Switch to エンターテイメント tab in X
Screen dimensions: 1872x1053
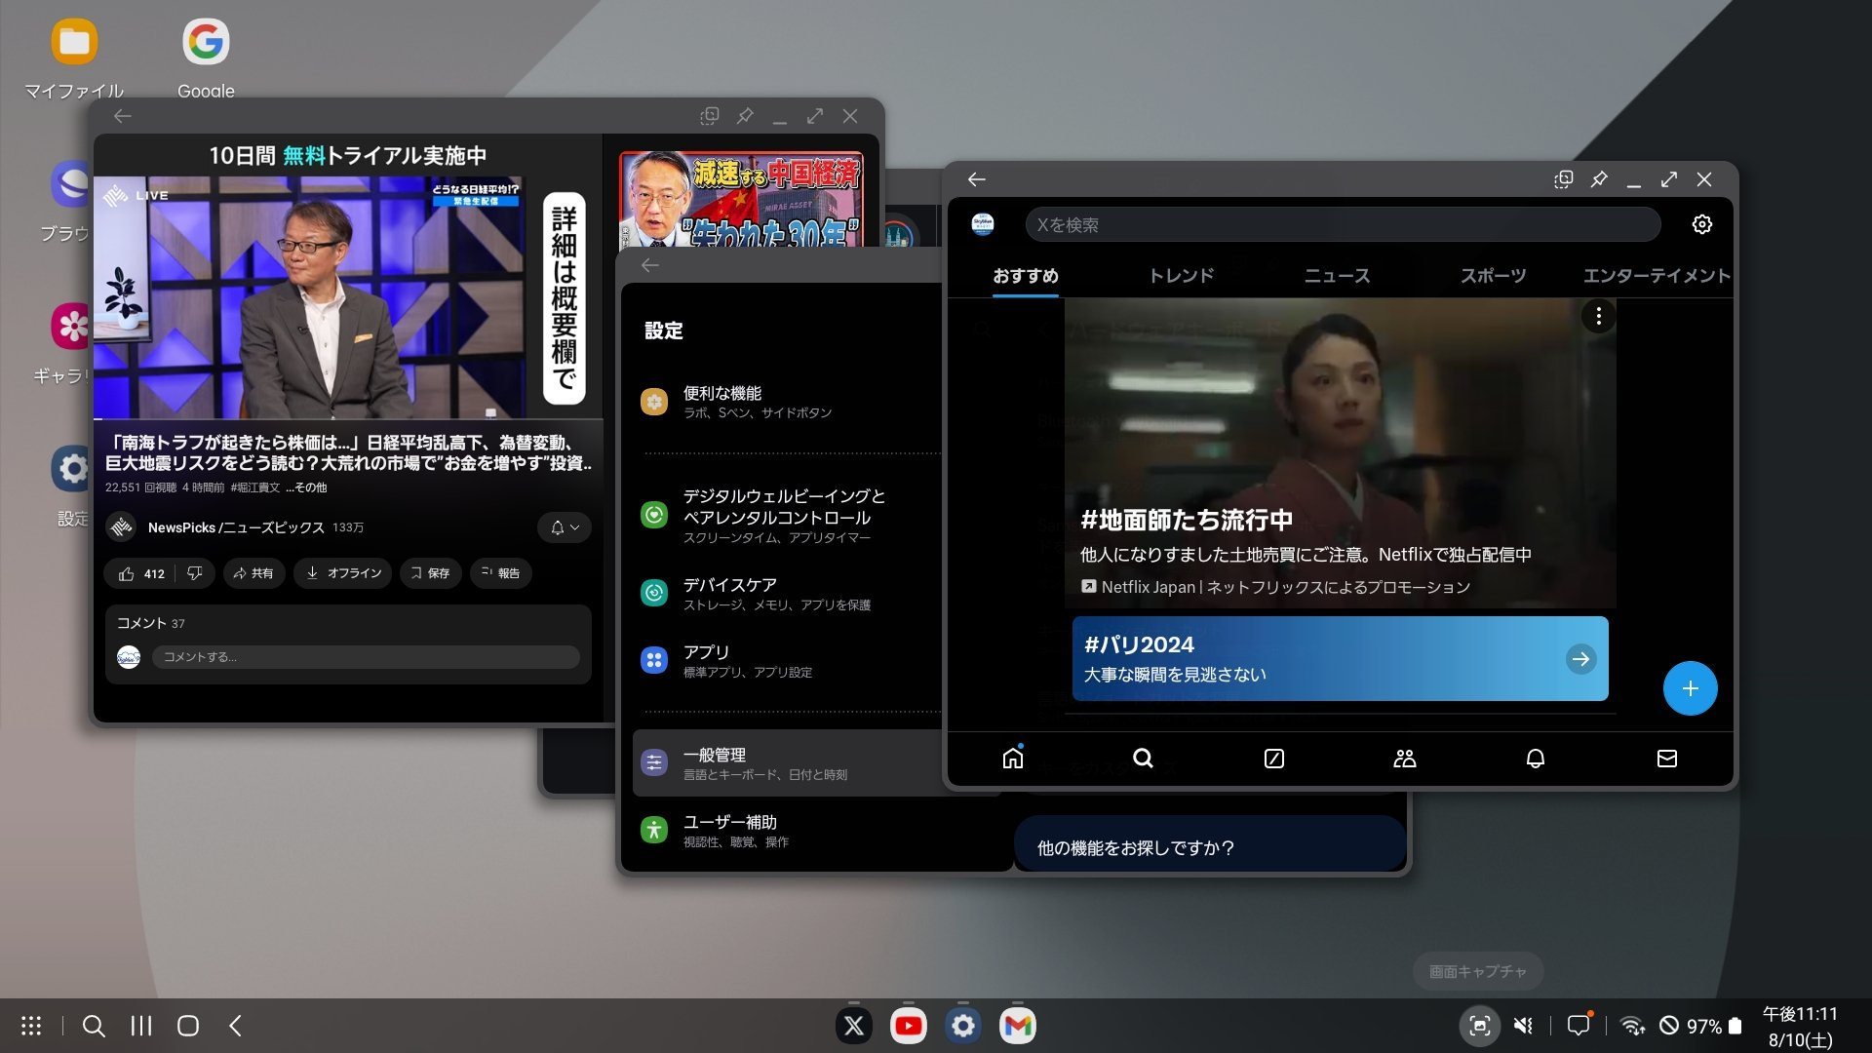point(1657,276)
